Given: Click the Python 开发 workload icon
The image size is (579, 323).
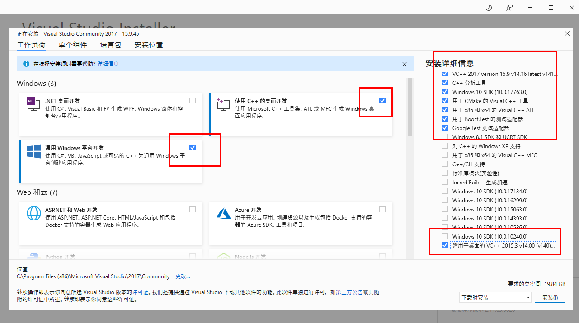Looking at the screenshot, I should click(x=34, y=257).
